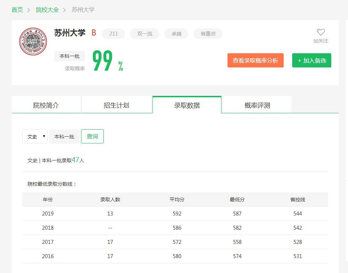Screen dimensions: 348x273
Task: Click 本科一批 filter beside 查询
Action: (64, 136)
